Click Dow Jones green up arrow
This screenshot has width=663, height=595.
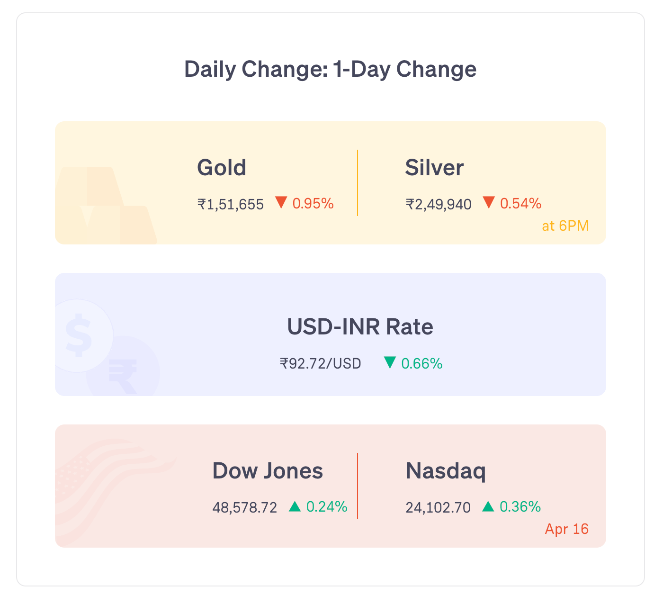tap(295, 507)
